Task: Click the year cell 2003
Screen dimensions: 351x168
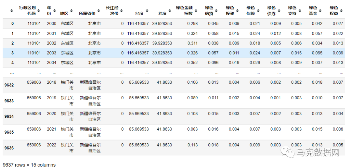Action: click(51, 53)
